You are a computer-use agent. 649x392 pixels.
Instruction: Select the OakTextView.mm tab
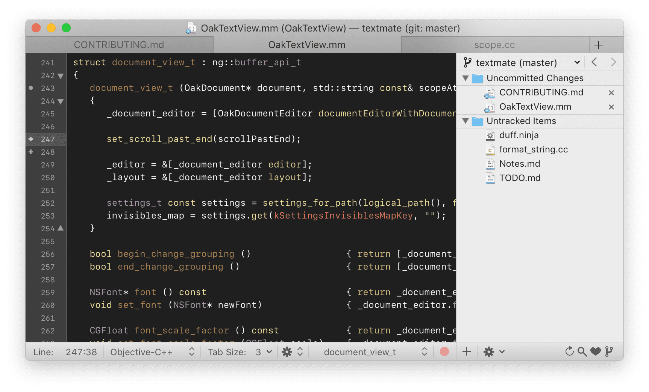pyautogui.click(x=307, y=45)
